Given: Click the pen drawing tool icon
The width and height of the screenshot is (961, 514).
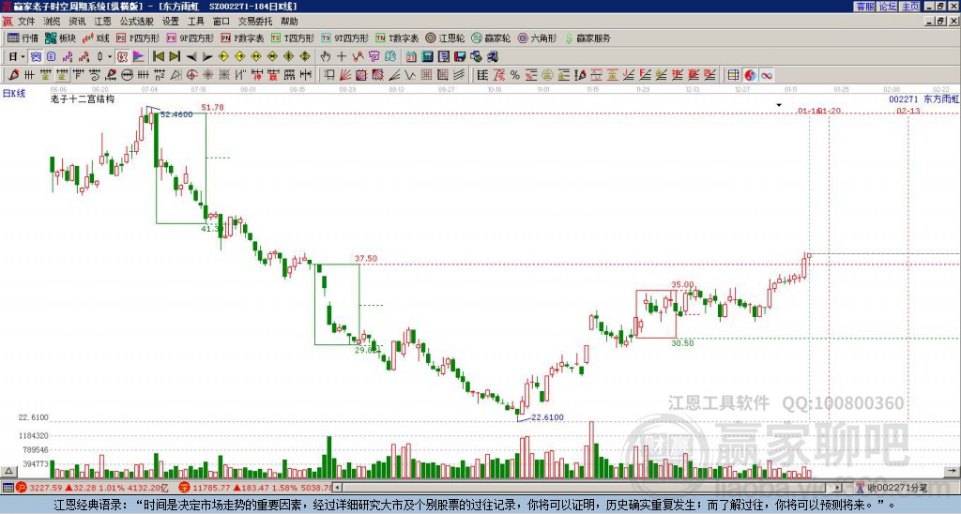Looking at the screenshot, I should [13, 75].
